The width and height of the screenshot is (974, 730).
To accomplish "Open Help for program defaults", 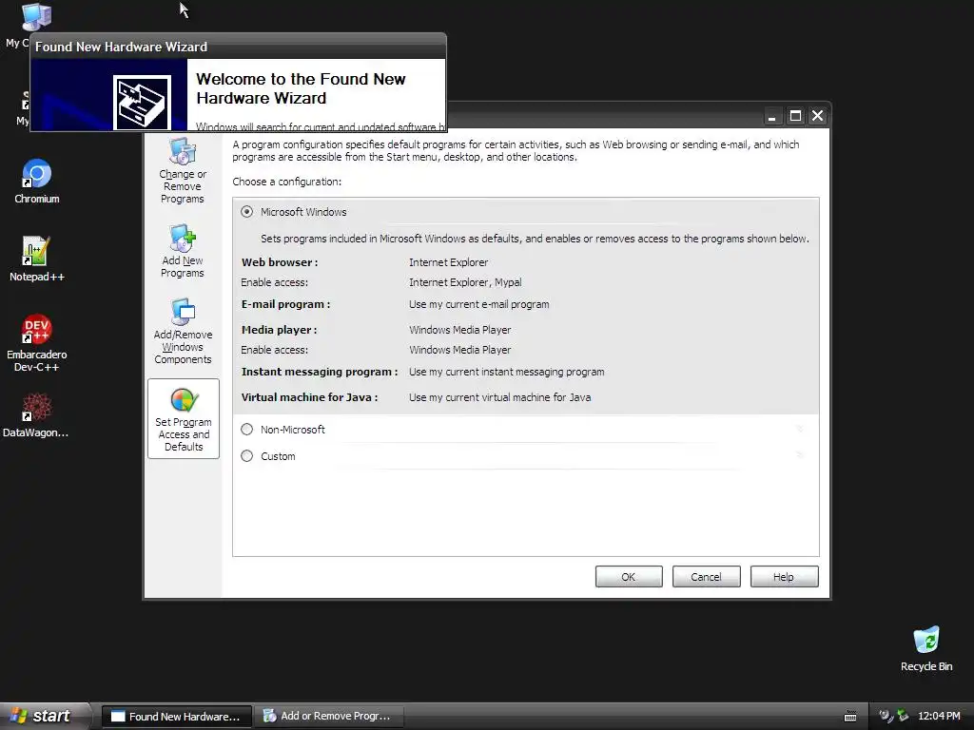I will [x=784, y=577].
